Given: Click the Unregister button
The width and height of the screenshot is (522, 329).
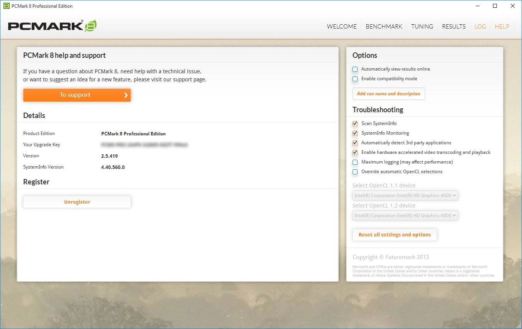Looking at the screenshot, I should tap(77, 202).
